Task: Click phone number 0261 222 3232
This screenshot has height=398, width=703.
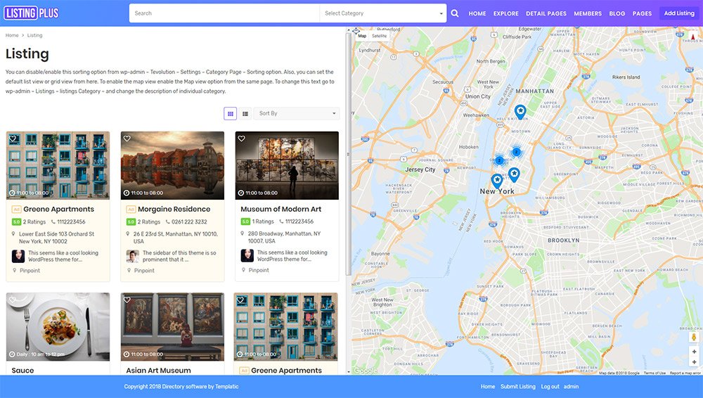Action: [189, 222]
